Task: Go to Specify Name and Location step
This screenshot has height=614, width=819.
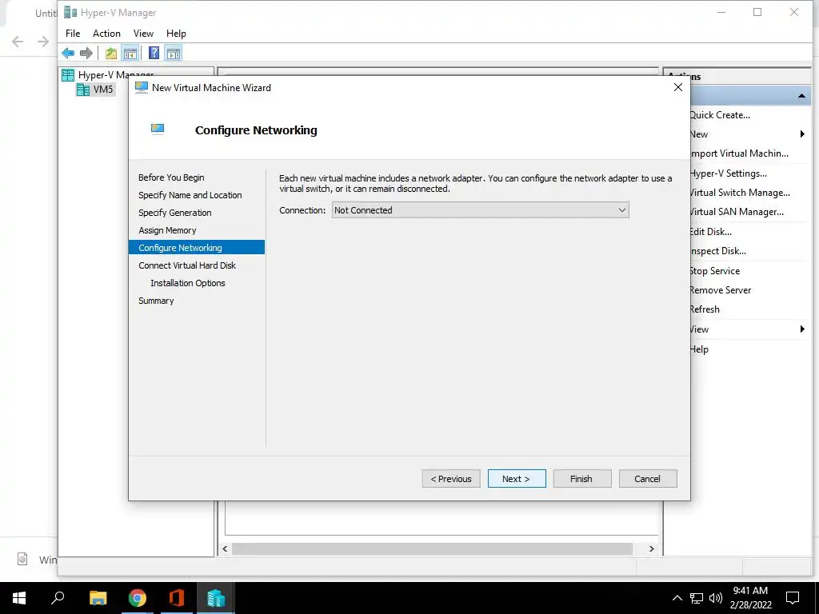Action: (x=190, y=195)
